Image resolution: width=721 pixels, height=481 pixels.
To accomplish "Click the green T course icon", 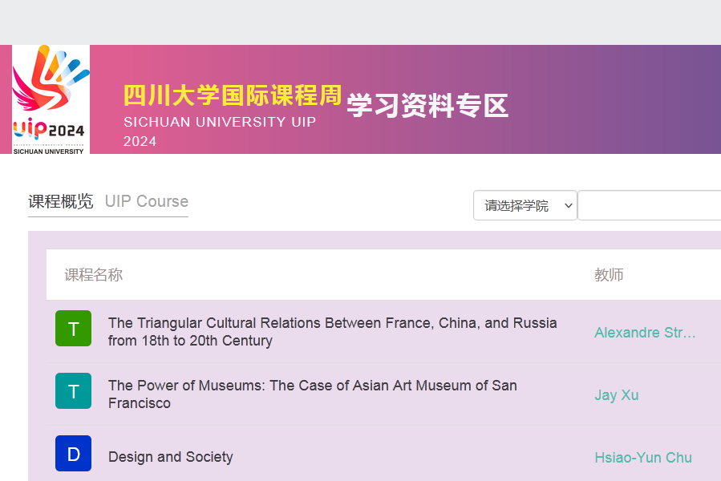I will pos(74,329).
